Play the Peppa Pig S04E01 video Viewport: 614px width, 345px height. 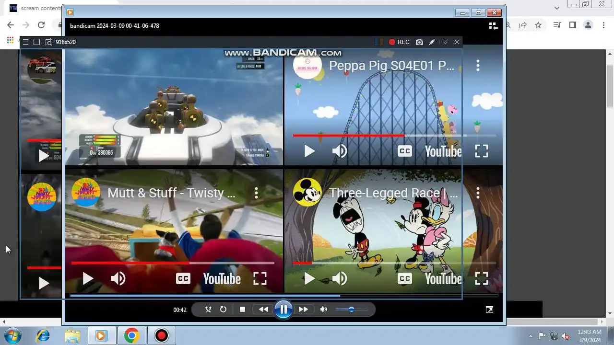[309, 151]
